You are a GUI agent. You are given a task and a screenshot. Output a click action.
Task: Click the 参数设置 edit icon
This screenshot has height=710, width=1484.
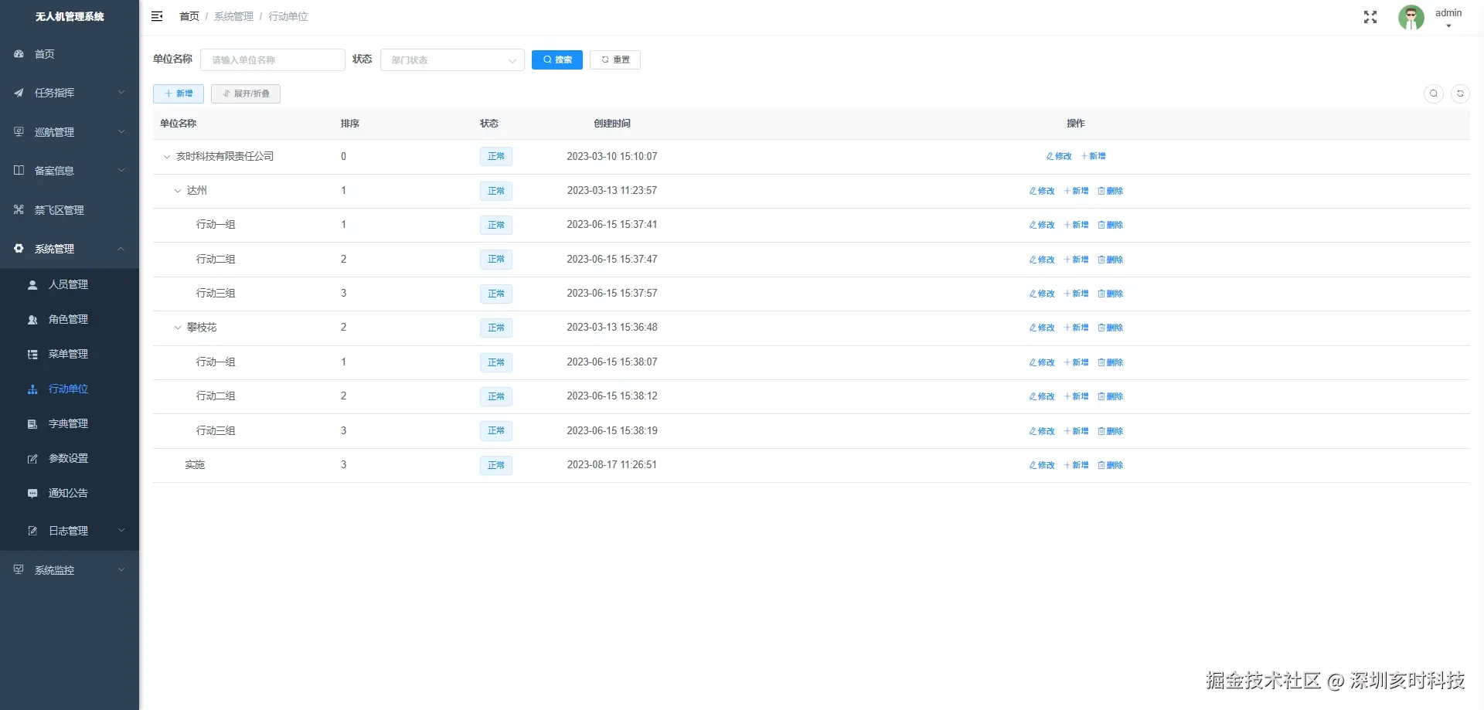point(32,459)
